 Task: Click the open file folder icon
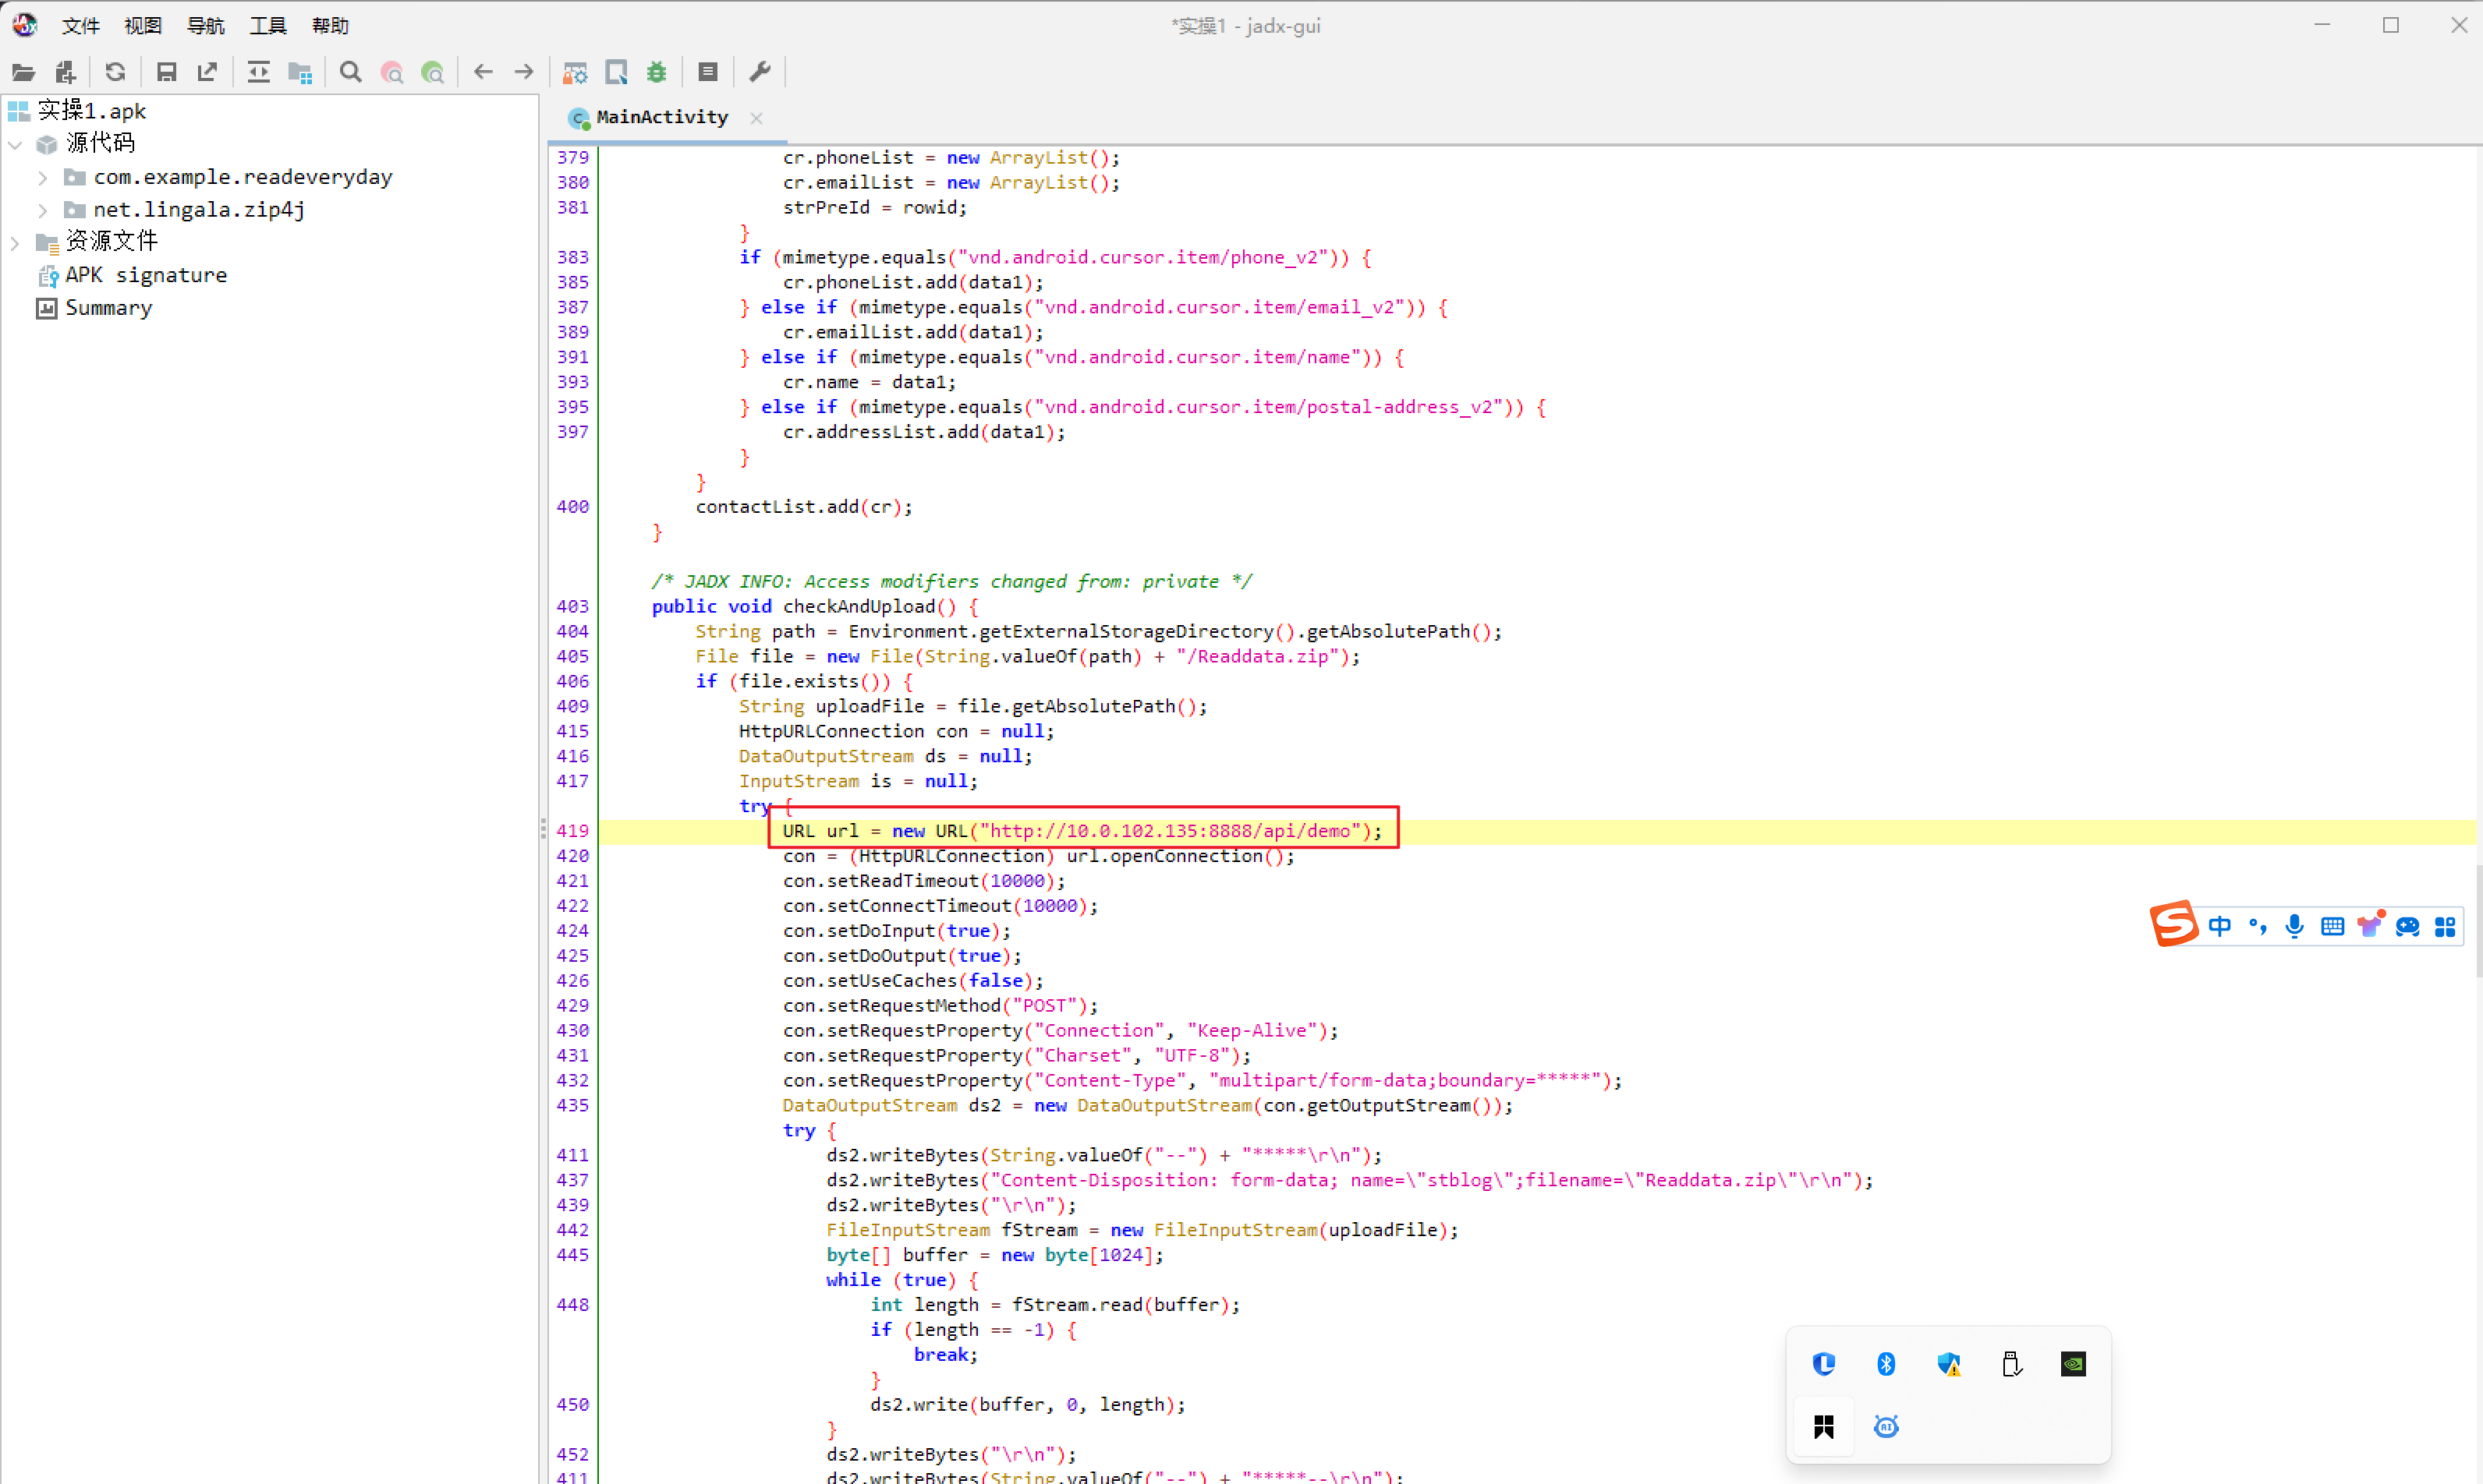tap(24, 72)
